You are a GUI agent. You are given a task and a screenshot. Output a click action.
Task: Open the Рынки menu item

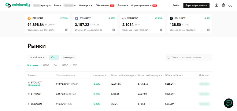point(57,5)
